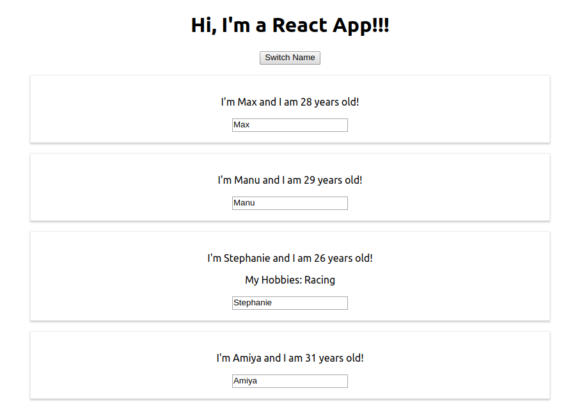The image size is (575, 418).
Task: Focus the input field containing Max
Action: (290, 125)
